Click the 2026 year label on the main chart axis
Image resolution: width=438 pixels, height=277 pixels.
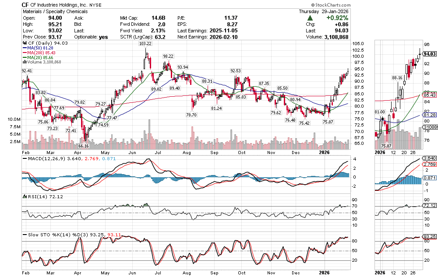coord(325,152)
